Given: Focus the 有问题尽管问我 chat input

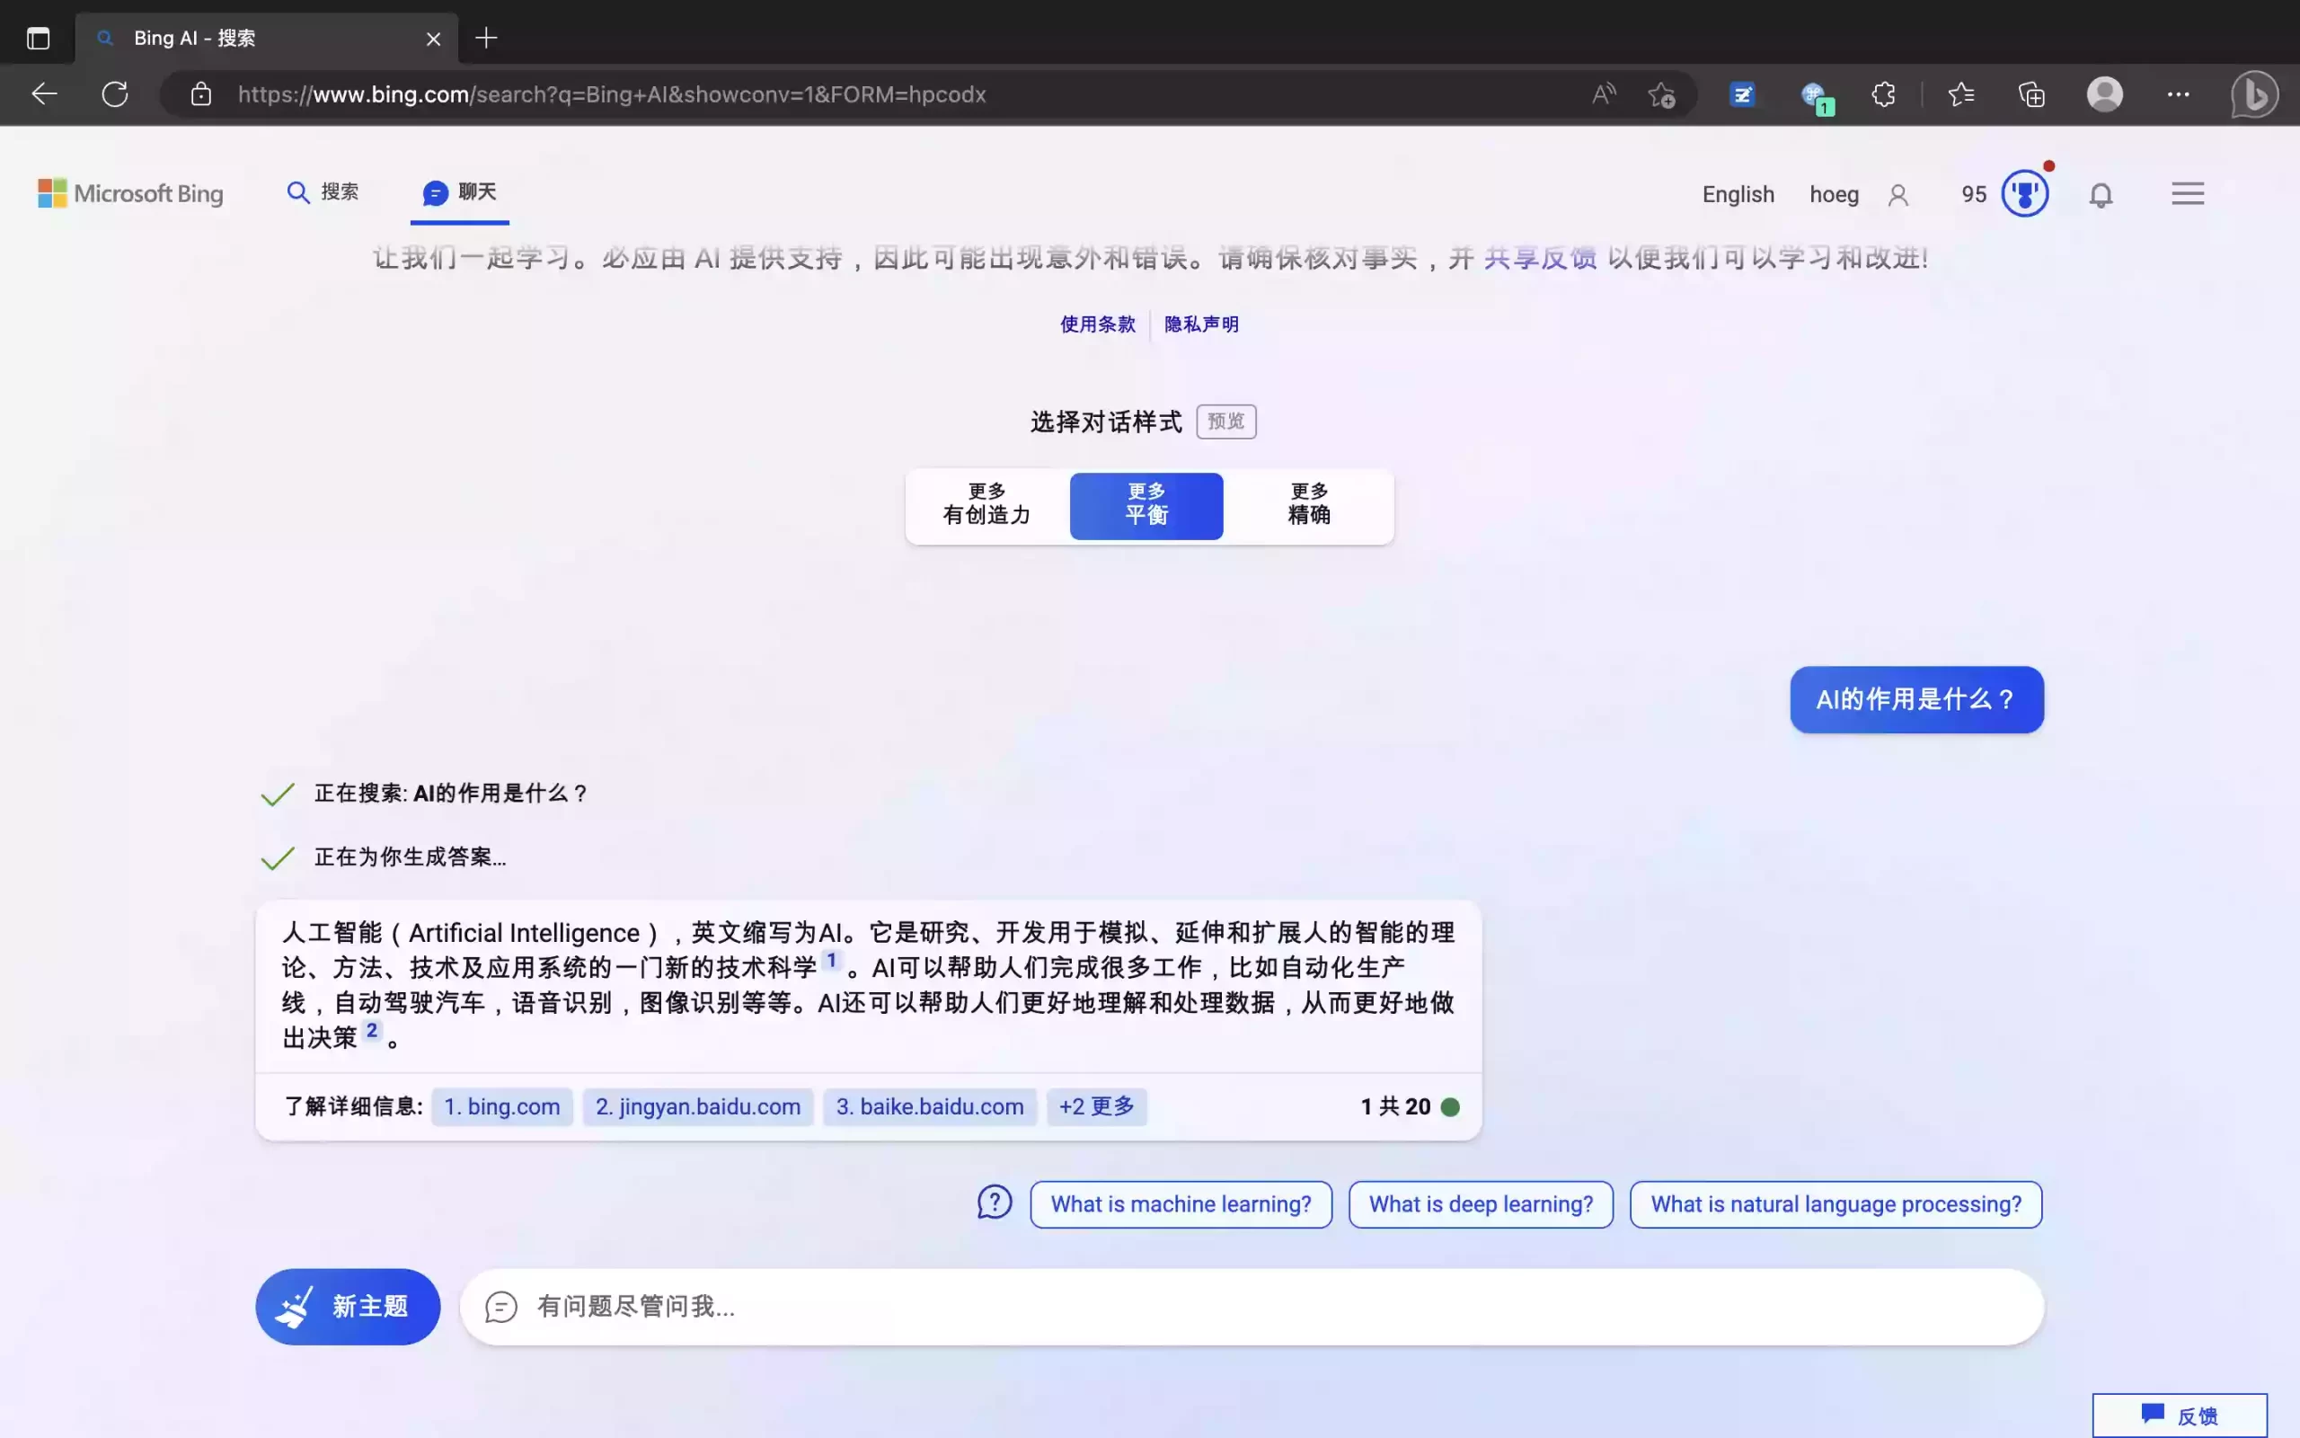Looking at the screenshot, I should pyautogui.click(x=1252, y=1306).
